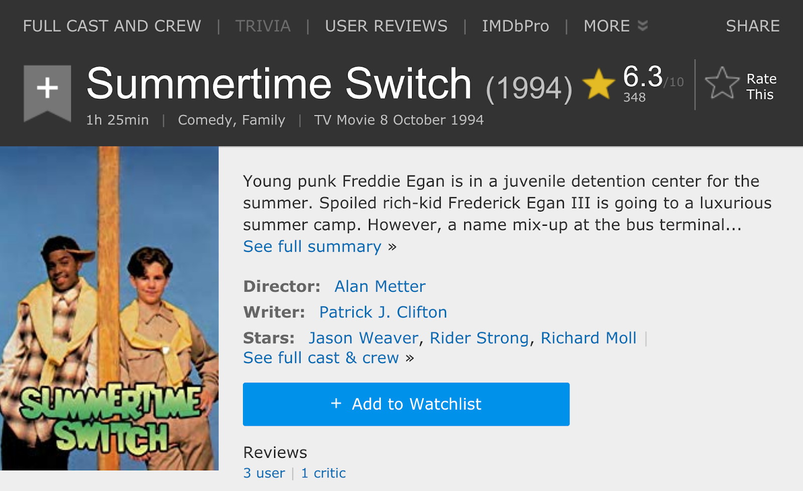Go to the TRIVIA section
Viewport: 803px width, 491px height.
[x=263, y=26]
